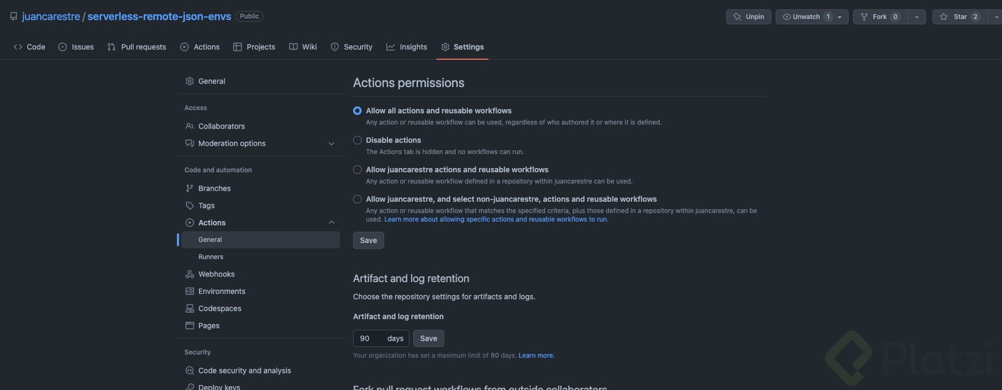1002x390 pixels.
Task: Edit the 90 days retention input field
Action: [381, 338]
